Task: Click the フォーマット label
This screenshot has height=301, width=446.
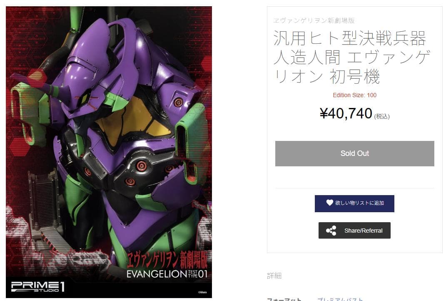Action: tap(284, 299)
